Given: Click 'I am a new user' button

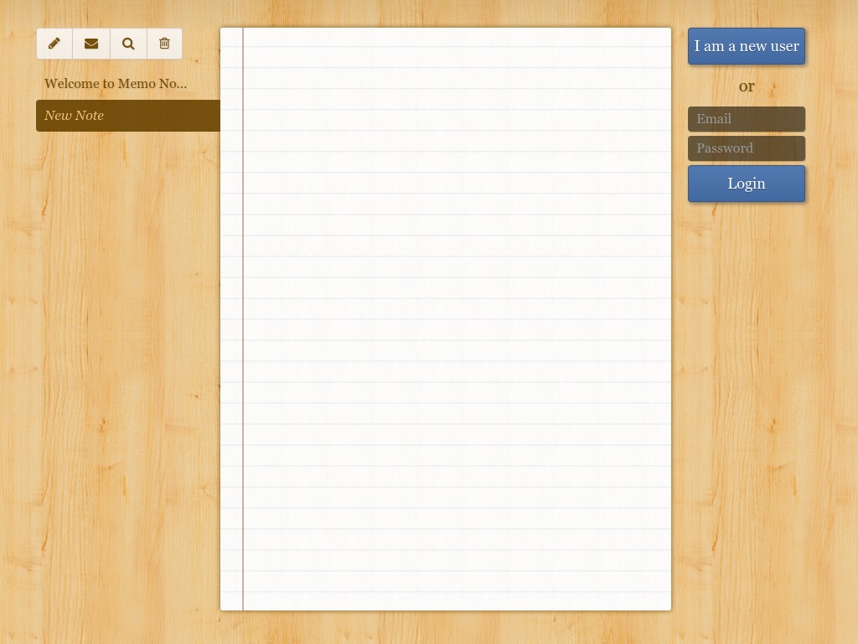Looking at the screenshot, I should pos(747,46).
